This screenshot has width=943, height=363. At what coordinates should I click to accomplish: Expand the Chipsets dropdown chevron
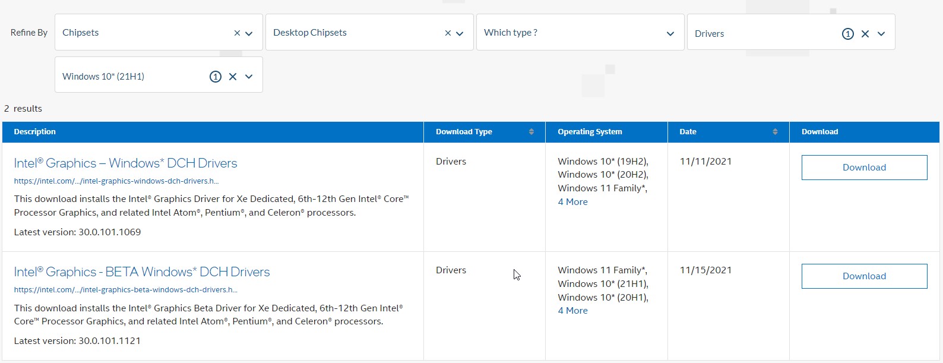click(249, 34)
